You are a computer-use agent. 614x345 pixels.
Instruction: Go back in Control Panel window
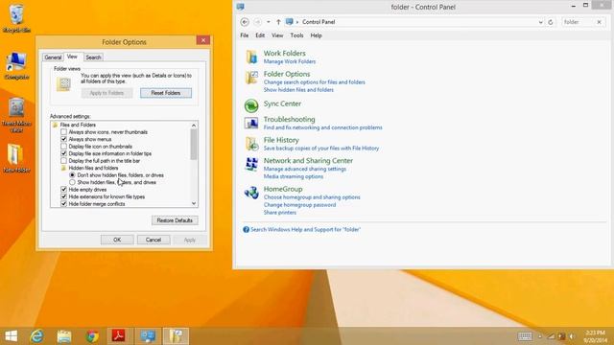pyautogui.click(x=245, y=22)
